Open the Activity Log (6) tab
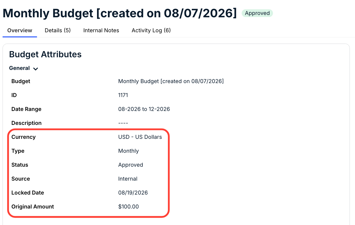 [151, 30]
